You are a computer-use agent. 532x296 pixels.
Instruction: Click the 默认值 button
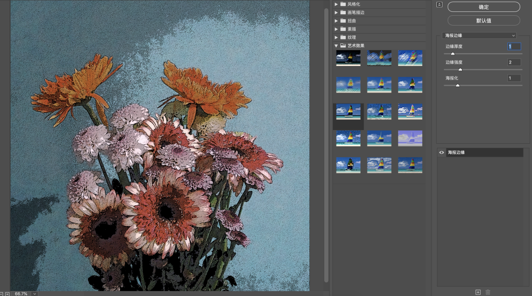click(484, 21)
